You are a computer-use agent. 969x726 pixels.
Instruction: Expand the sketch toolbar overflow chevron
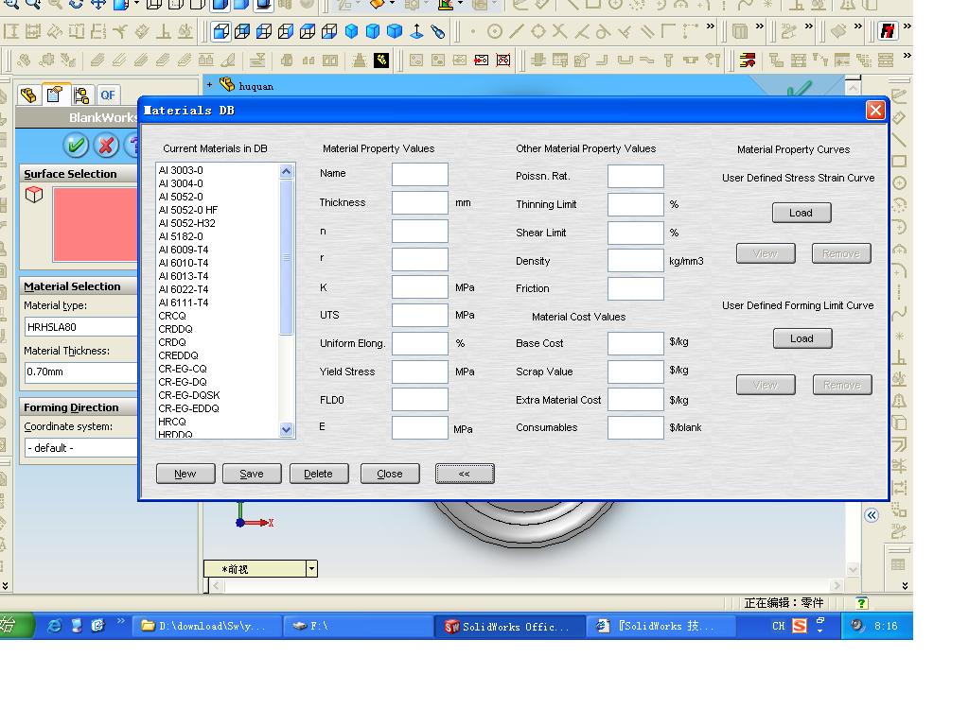click(x=710, y=26)
